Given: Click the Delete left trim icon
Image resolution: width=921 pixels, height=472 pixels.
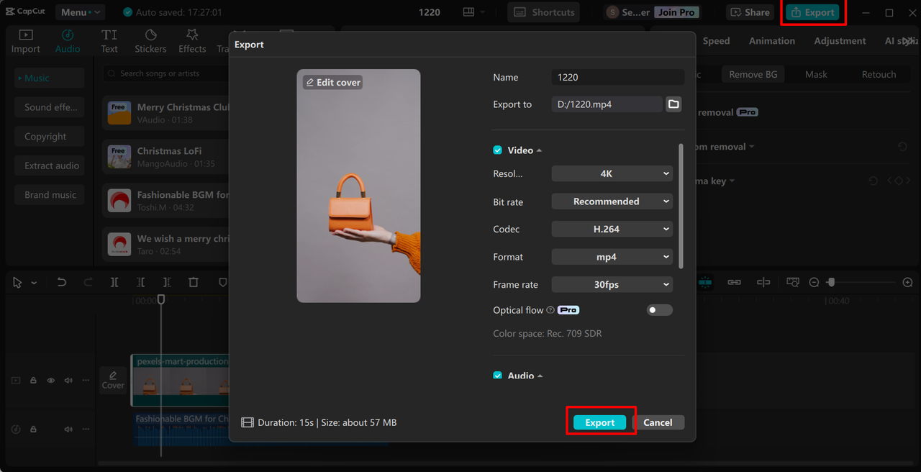Looking at the screenshot, I should 141,283.
